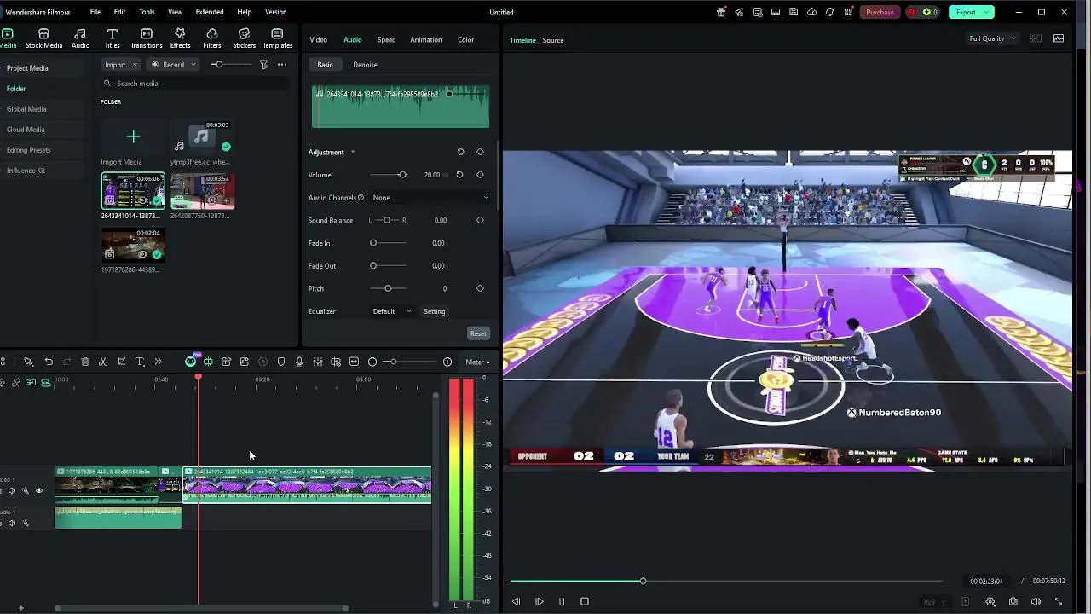The width and height of the screenshot is (1091, 614).
Task: Toggle Volume keyframe diamond
Action: click(480, 175)
